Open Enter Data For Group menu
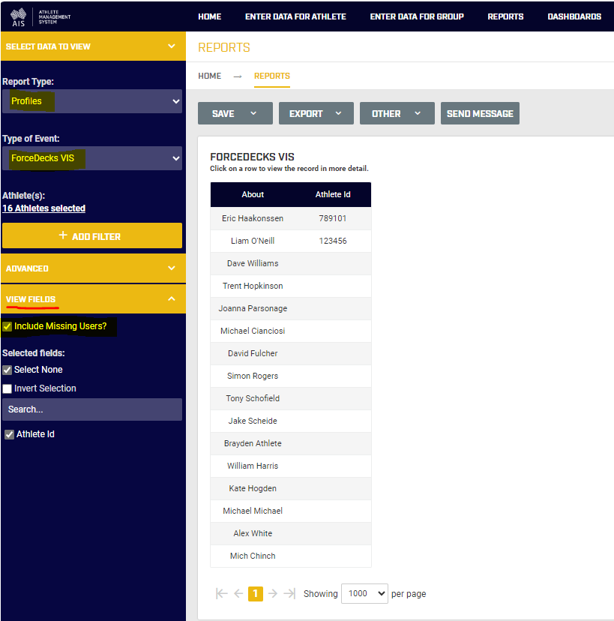 (x=417, y=16)
